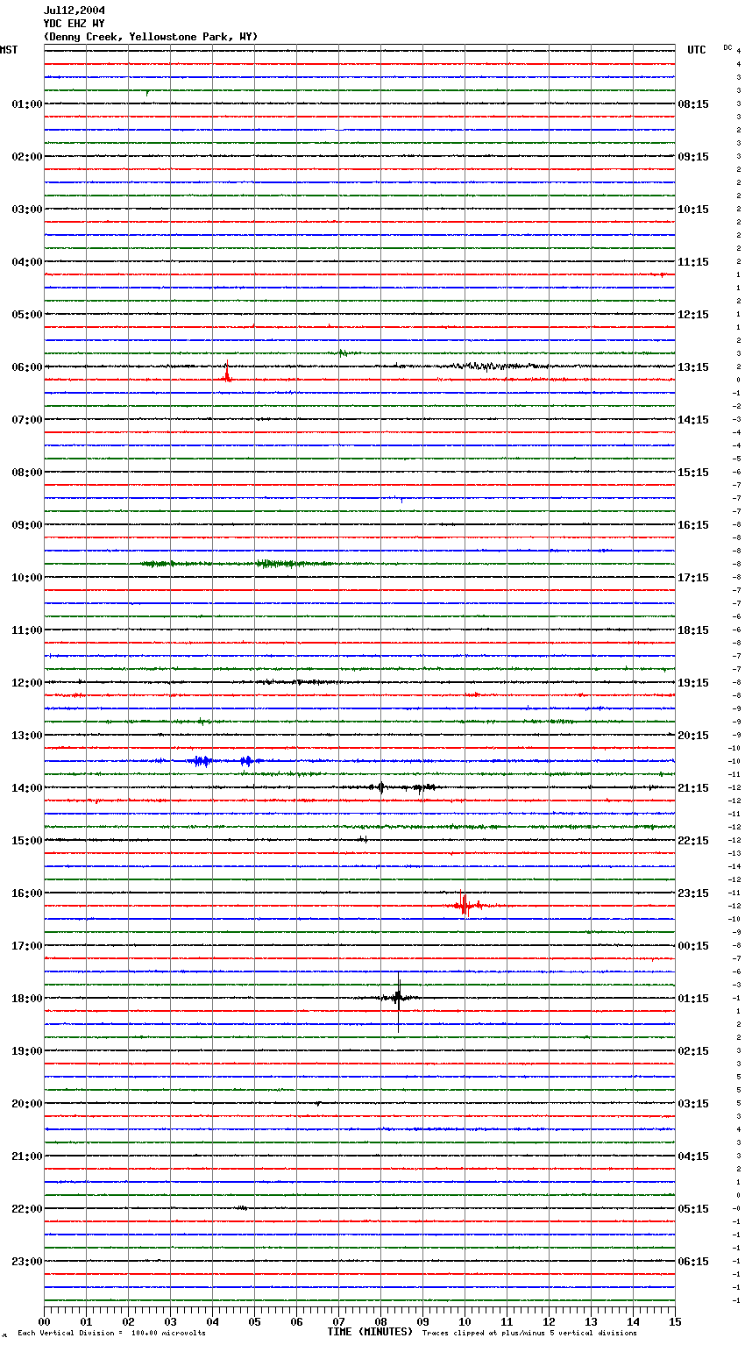
Task: Select the 13:00 MST time label
Action: pyautogui.click(x=27, y=736)
